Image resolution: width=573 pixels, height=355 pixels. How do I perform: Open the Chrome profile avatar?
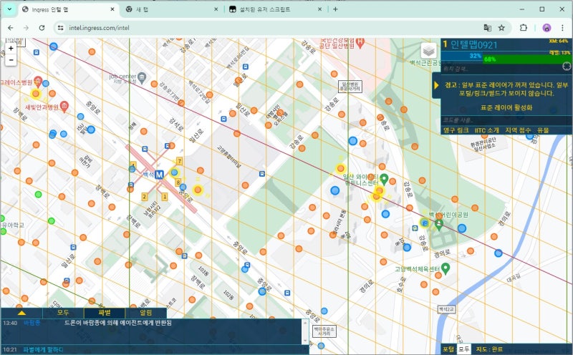pos(546,28)
